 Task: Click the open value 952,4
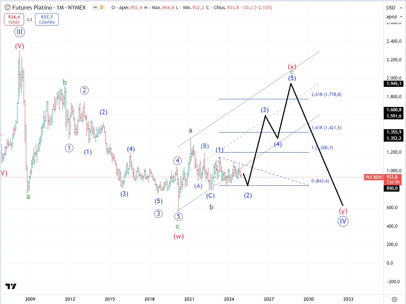tap(136, 8)
